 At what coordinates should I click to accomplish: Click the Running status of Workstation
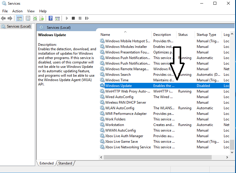(x=185, y=125)
